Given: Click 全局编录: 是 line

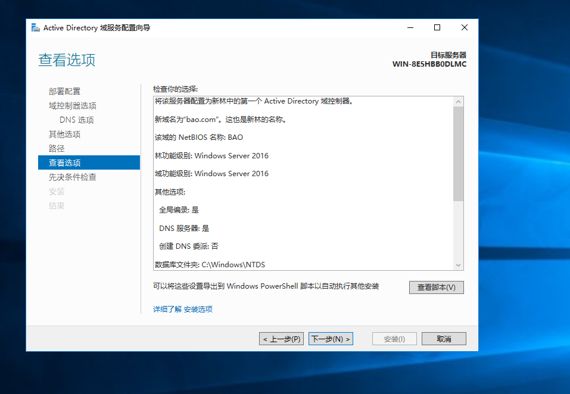Looking at the screenshot, I should [x=179, y=210].
